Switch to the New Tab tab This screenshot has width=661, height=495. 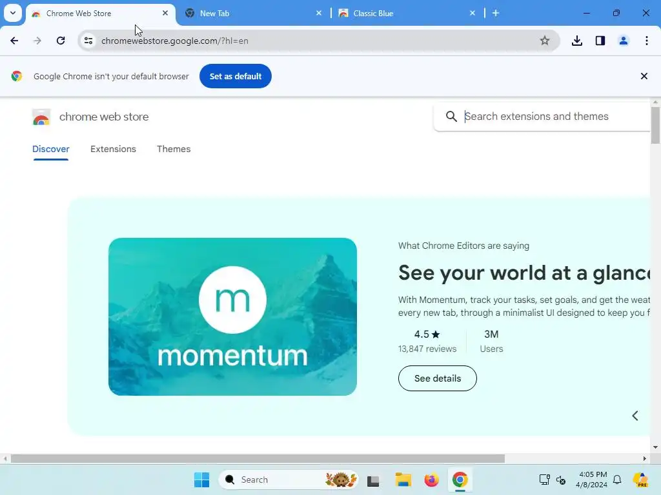253,14
